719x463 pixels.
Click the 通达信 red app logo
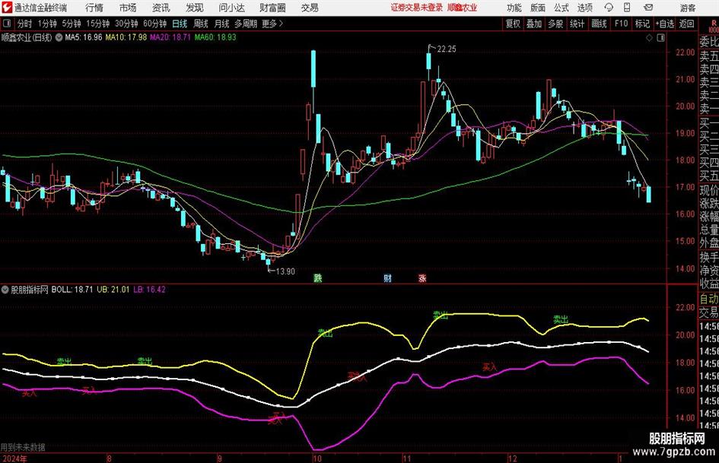[7, 8]
